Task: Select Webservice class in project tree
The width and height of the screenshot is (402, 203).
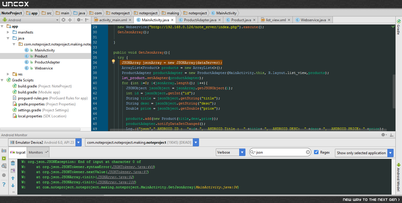Action: click(x=43, y=68)
